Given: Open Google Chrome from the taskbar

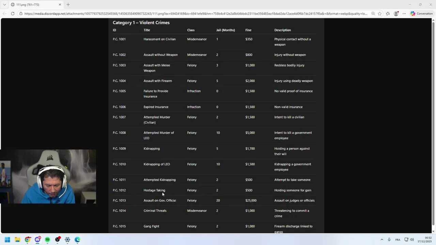Looking at the screenshot, I should pyautogui.click(x=28, y=240).
